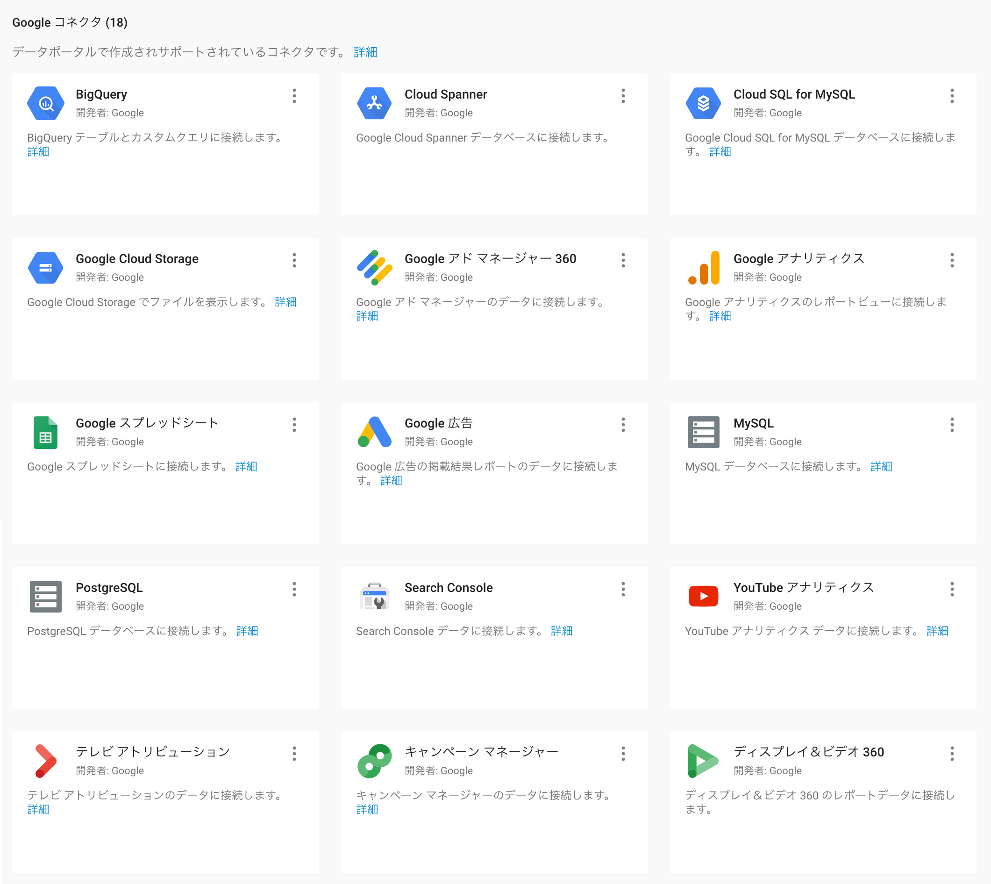Open 詳細 link in Google スプレッドシート card
The width and height of the screenshot is (991, 884).
246,466
